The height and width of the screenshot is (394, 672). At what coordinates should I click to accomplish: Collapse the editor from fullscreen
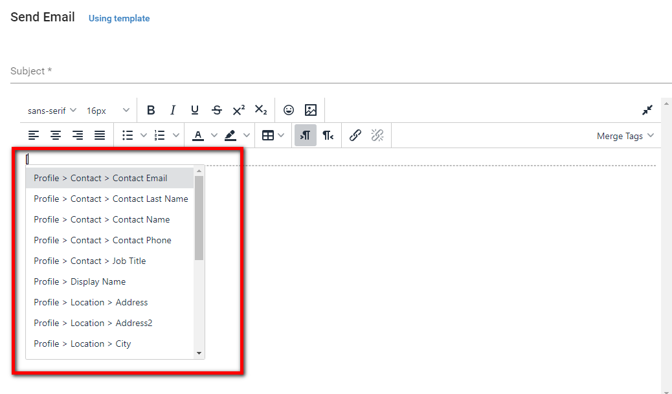click(x=647, y=111)
